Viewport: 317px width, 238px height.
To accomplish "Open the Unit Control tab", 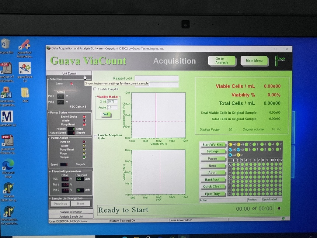I will point(69,73).
